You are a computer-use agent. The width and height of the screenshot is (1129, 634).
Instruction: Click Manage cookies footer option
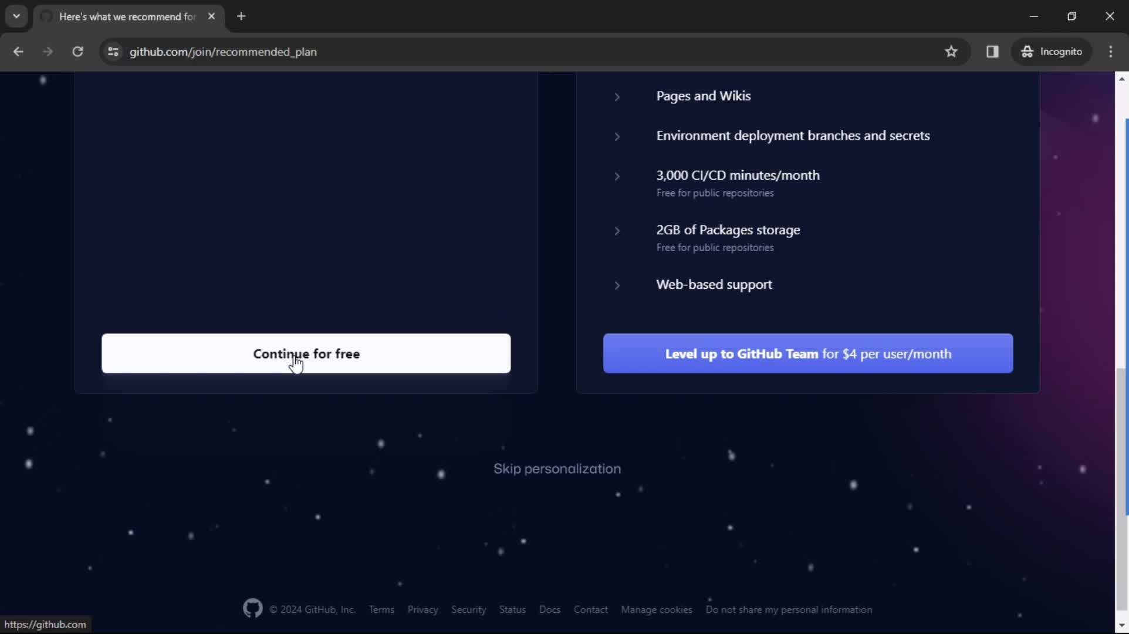(656, 609)
